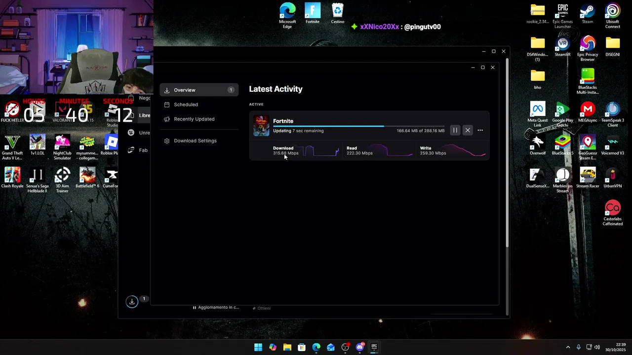Select Marbles on Stream icon

pos(562,180)
